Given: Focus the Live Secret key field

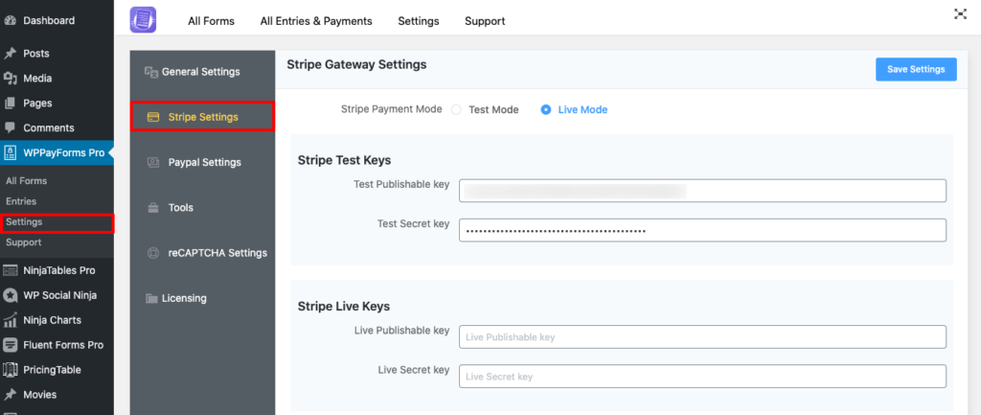Looking at the screenshot, I should pos(702,377).
